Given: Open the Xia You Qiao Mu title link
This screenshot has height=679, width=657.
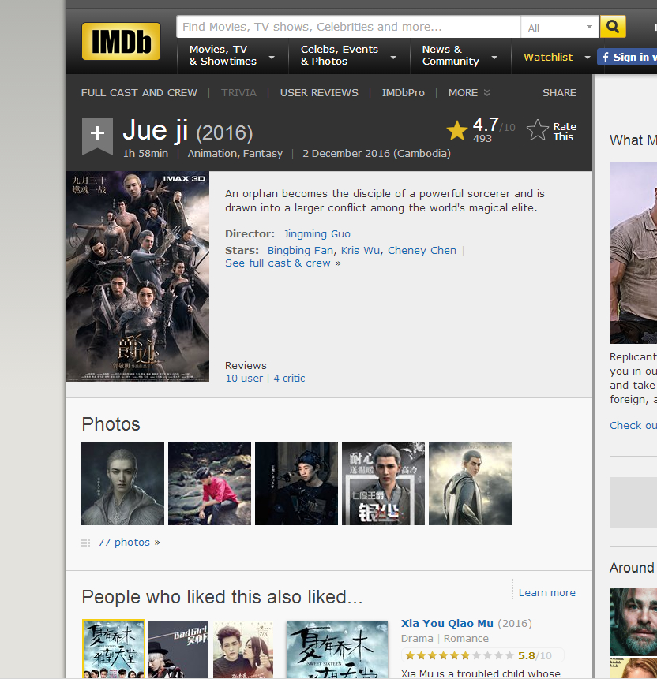Looking at the screenshot, I should 447,623.
